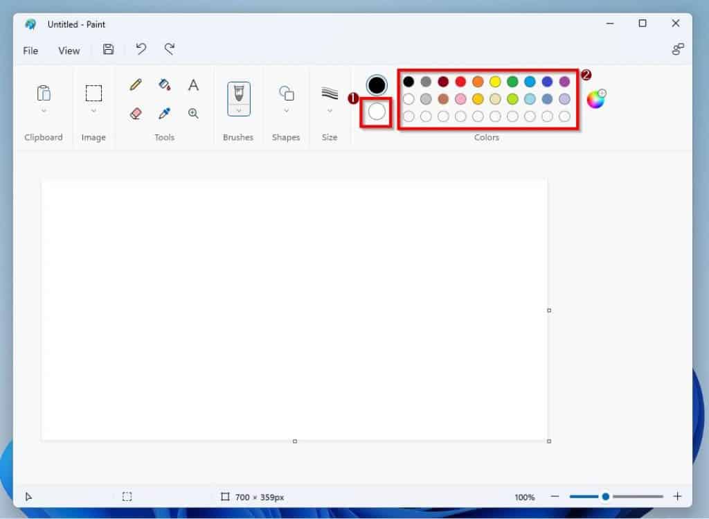Click the Paint app logo in title bar
This screenshot has height=519, width=709.
pyautogui.click(x=30, y=24)
